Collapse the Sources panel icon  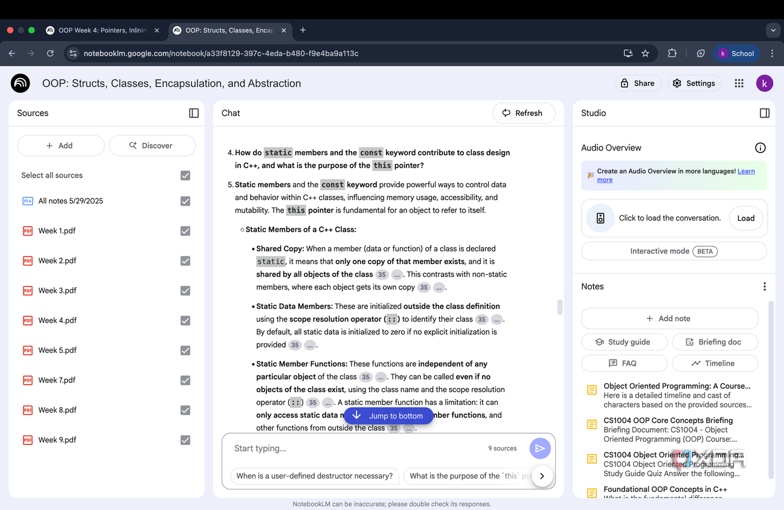tap(194, 113)
